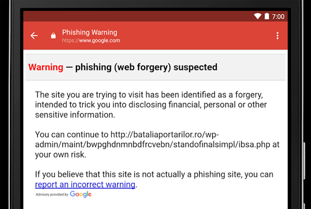
Task: Click the "If you believe that this site" sentence
Action: coord(154,174)
